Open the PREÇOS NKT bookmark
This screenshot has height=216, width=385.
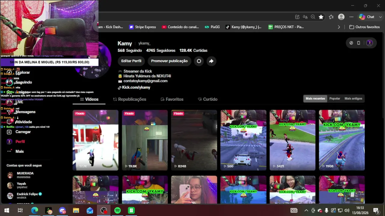286,27
